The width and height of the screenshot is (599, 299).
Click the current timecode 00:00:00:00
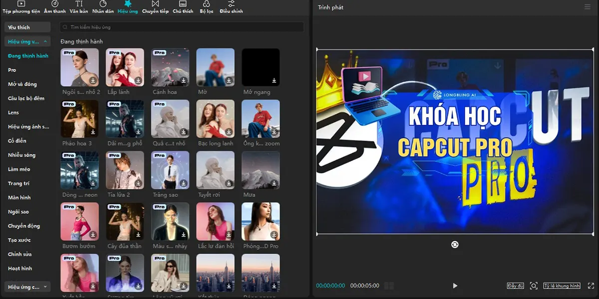coord(330,286)
